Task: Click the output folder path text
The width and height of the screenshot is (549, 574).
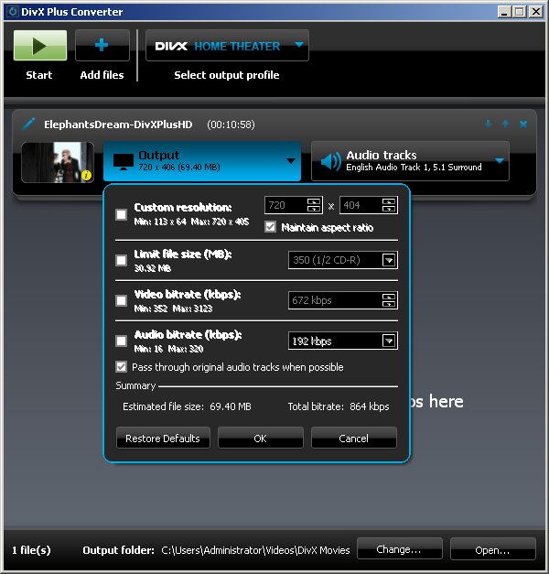Action: coord(255,550)
